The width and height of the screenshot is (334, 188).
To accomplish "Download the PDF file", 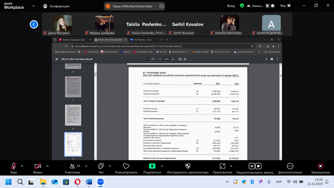I will click(266, 59).
